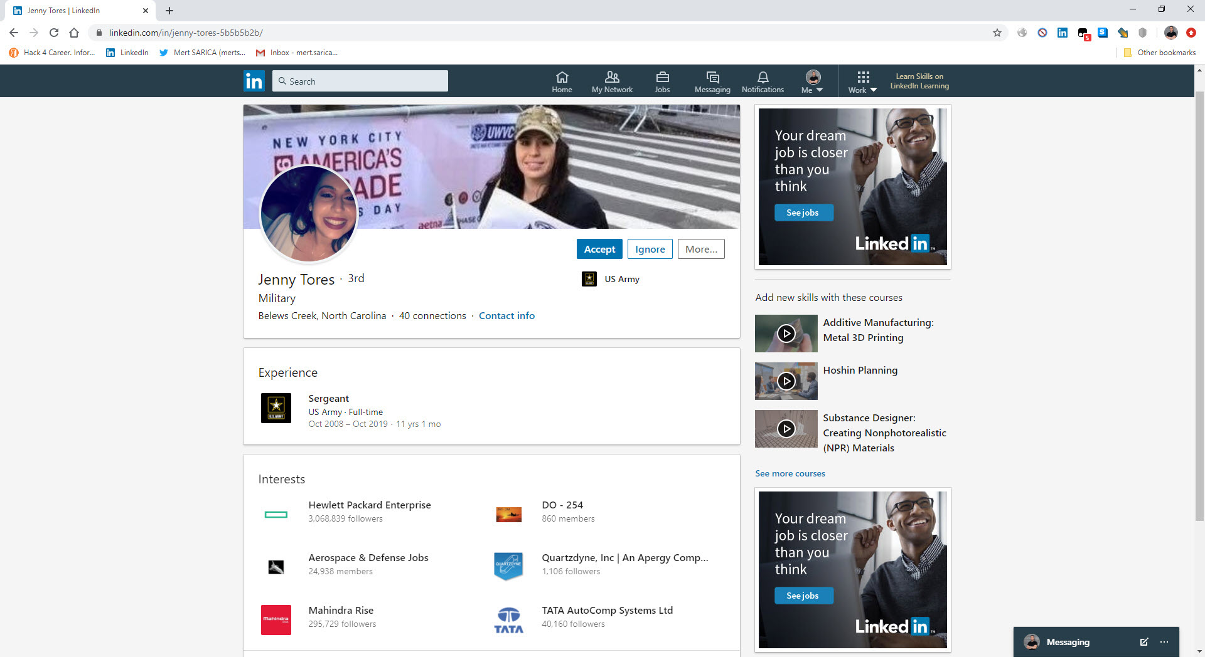Reload the current page
The height and width of the screenshot is (657, 1205).
point(54,33)
